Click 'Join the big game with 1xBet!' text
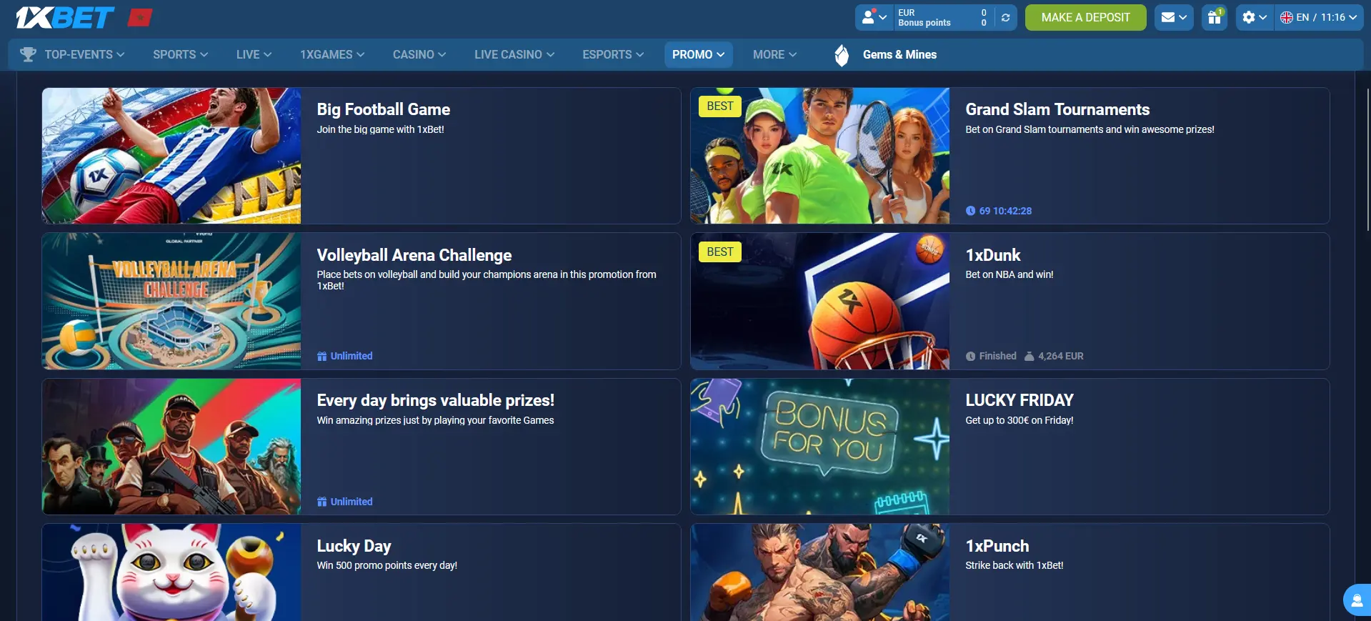Image resolution: width=1371 pixels, height=621 pixels. point(381,129)
